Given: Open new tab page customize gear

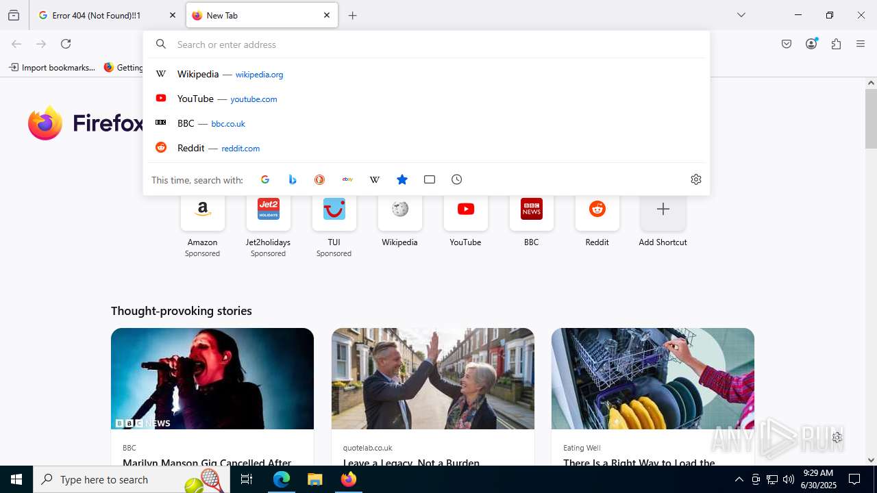Looking at the screenshot, I should click(x=837, y=438).
